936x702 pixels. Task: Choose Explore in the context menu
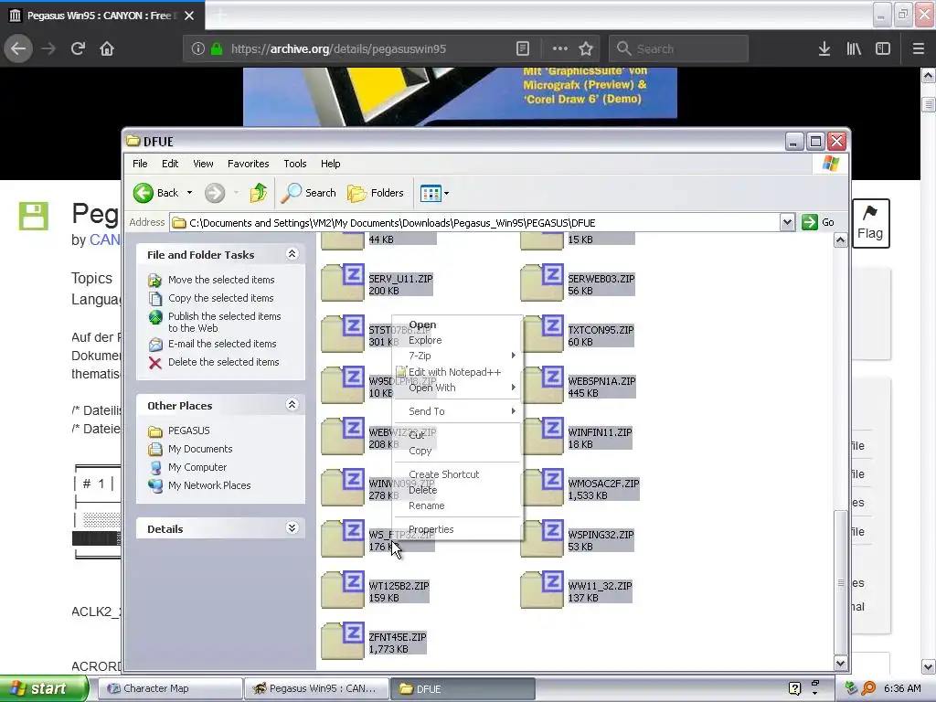pos(425,340)
